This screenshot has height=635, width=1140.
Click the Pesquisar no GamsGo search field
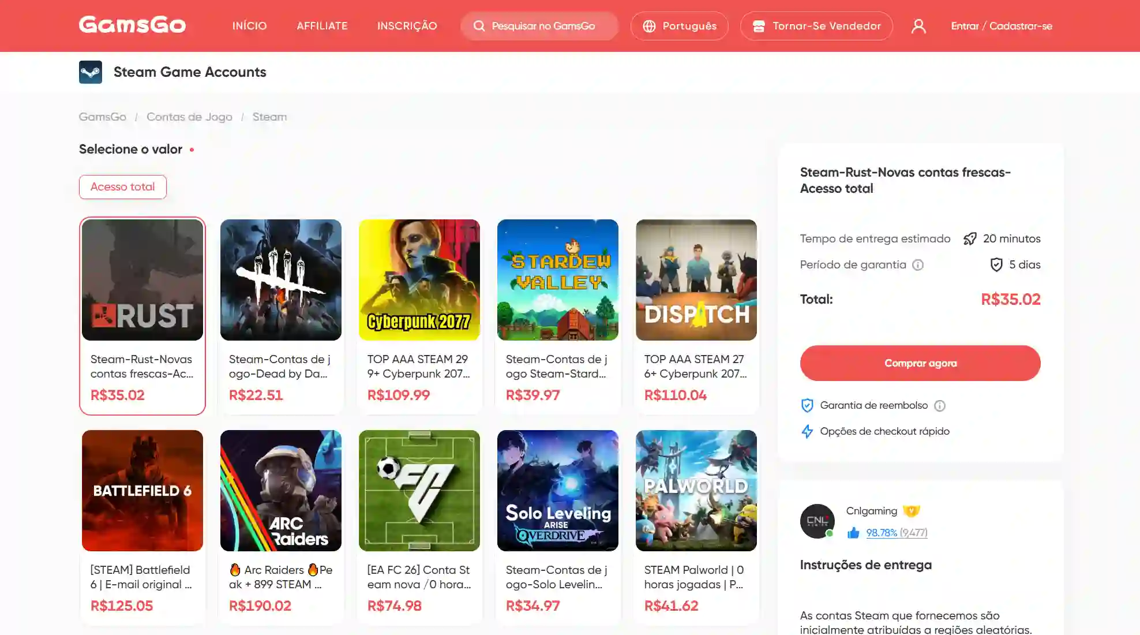pos(539,26)
